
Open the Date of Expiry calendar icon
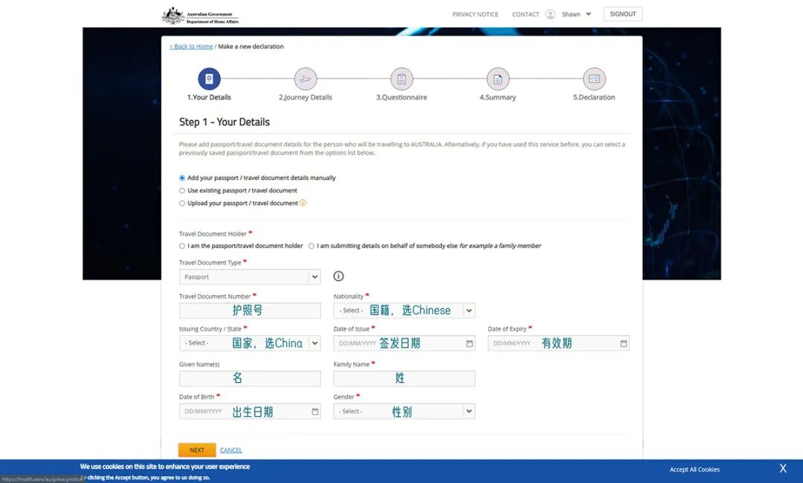click(623, 343)
